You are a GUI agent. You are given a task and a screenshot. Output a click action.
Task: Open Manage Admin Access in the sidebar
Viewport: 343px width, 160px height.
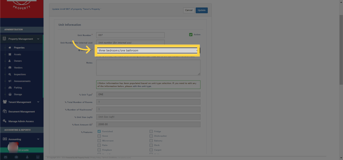coord(21,121)
